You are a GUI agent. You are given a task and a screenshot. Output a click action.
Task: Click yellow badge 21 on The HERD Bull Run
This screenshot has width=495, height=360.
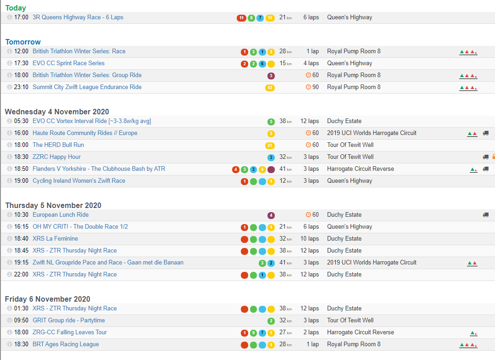(x=270, y=146)
